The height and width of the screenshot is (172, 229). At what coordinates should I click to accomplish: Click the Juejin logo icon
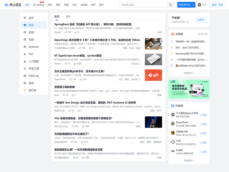pyautogui.click(x=7, y=5)
